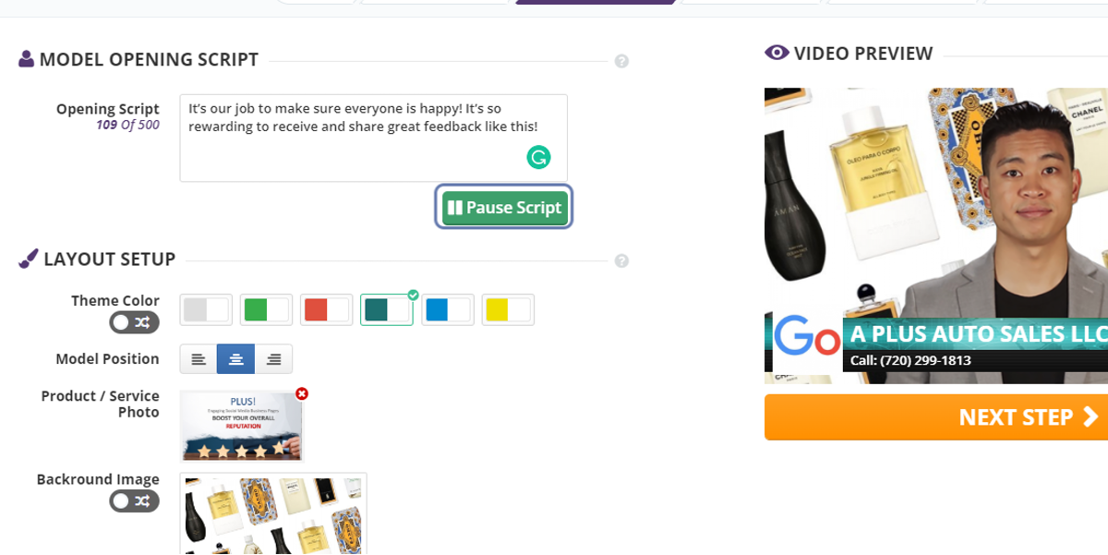The height and width of the screenshot is (555, 1108).
Task: Click the Grammarly icon in script box
Action: point(538,157)
